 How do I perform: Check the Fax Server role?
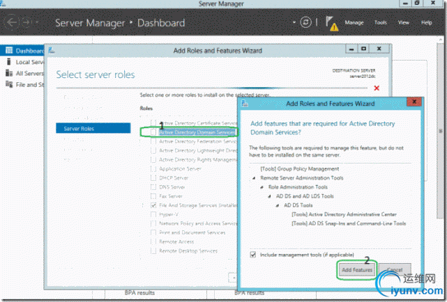153,196
